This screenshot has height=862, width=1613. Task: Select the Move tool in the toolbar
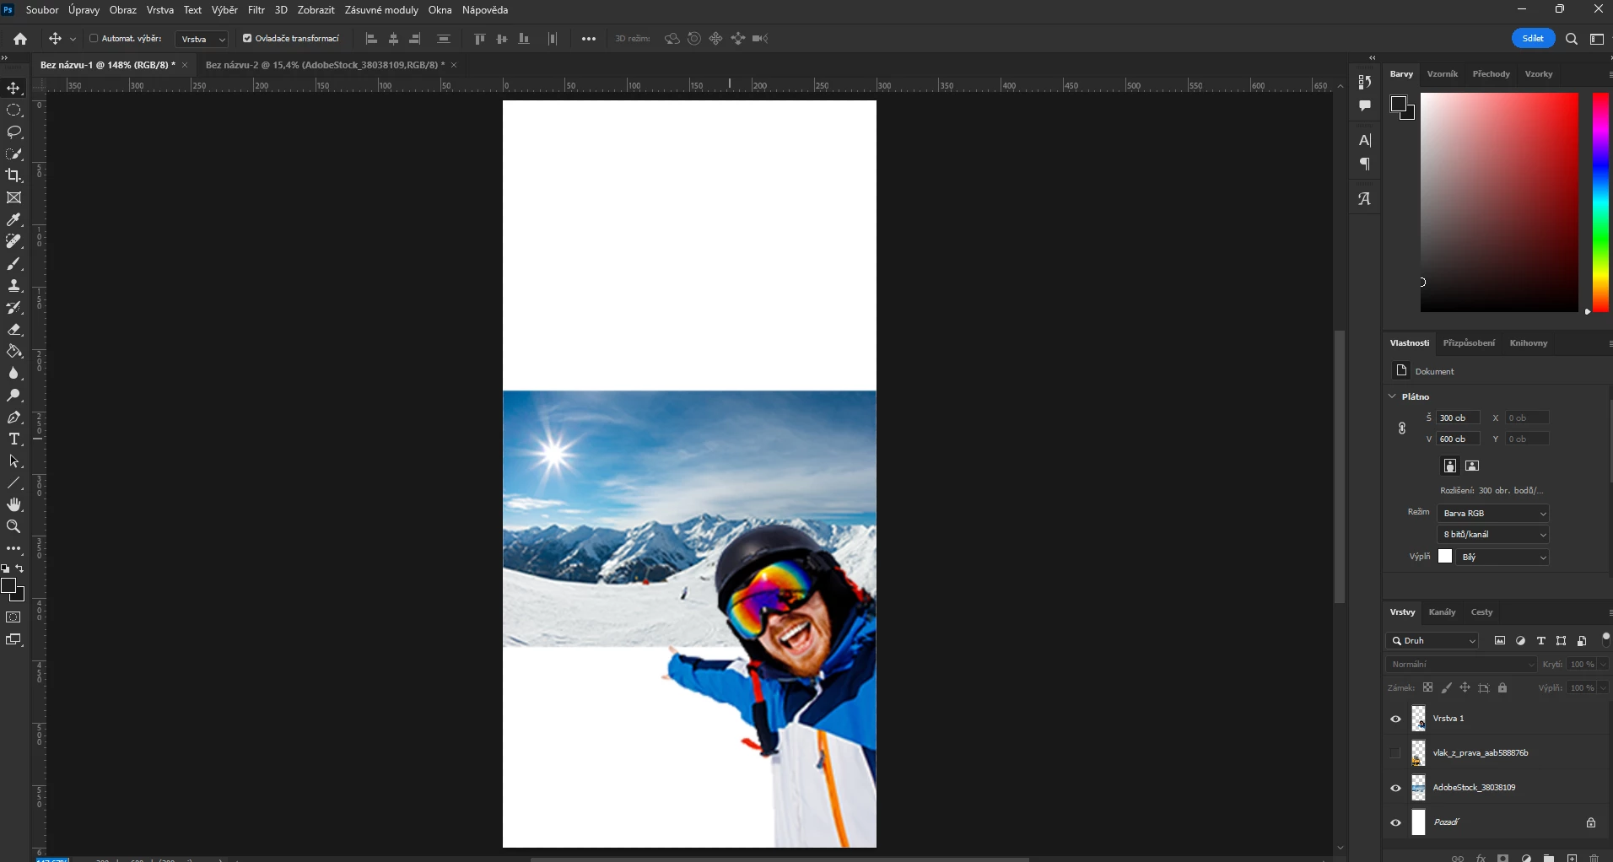pyautogui.click(x=14, y=88)
